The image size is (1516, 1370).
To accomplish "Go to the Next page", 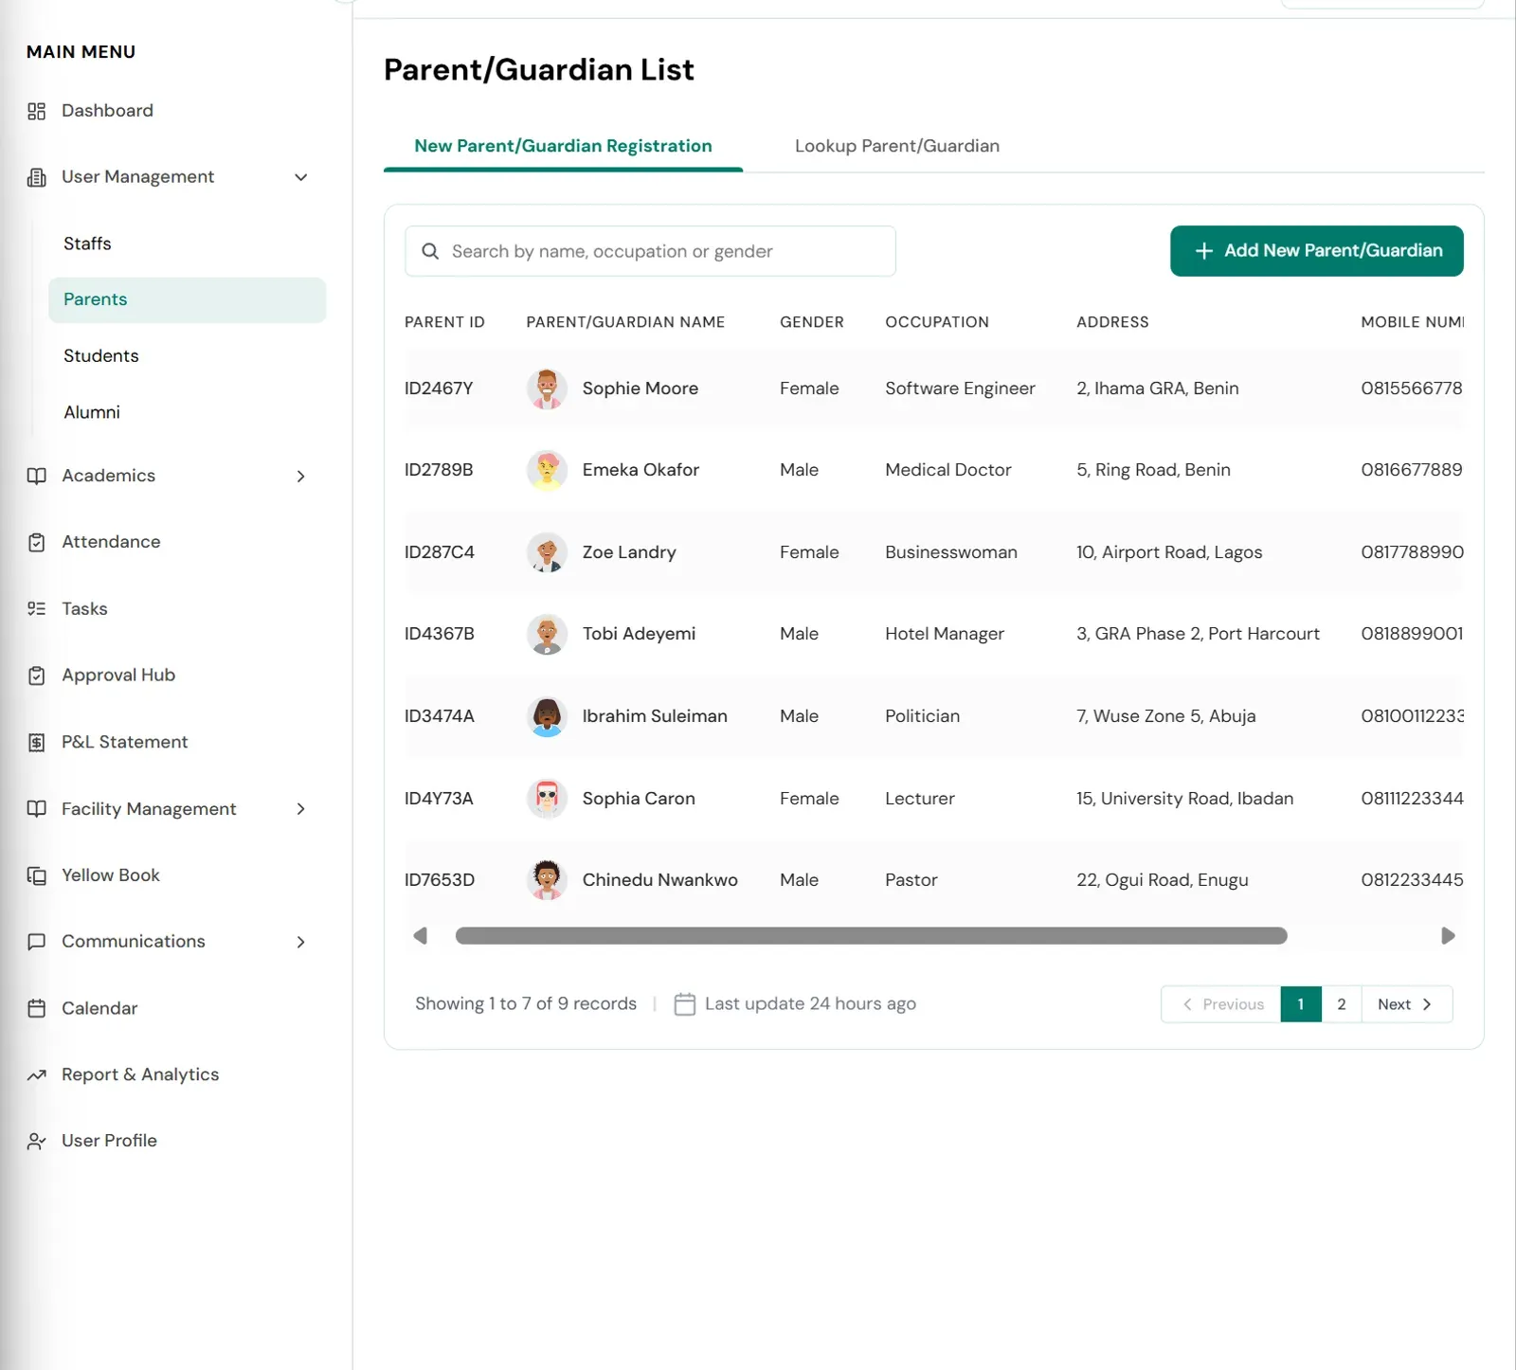I will click(1406, 1004).
